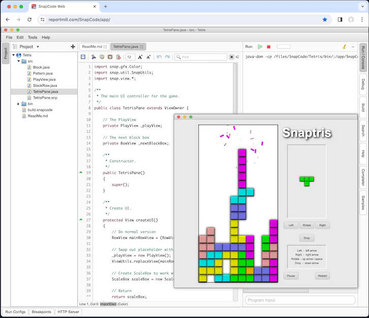Screen dimensions: 369x318
Task: Click the Redo arrow icon
Action: coord(167,57)
